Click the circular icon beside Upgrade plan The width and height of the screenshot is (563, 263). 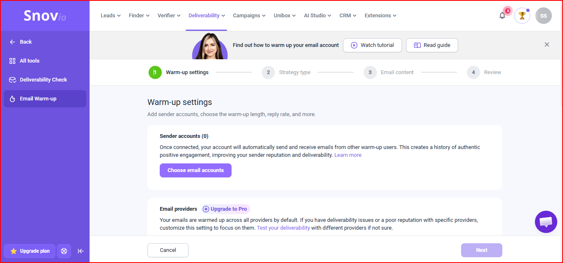click(x=64, y=251)
